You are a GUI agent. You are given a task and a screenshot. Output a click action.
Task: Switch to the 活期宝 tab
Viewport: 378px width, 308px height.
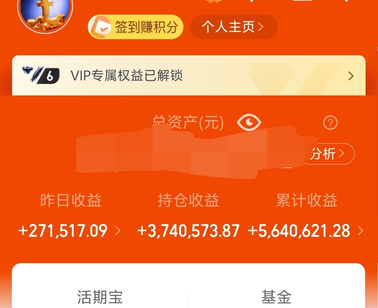pos(100,297)
